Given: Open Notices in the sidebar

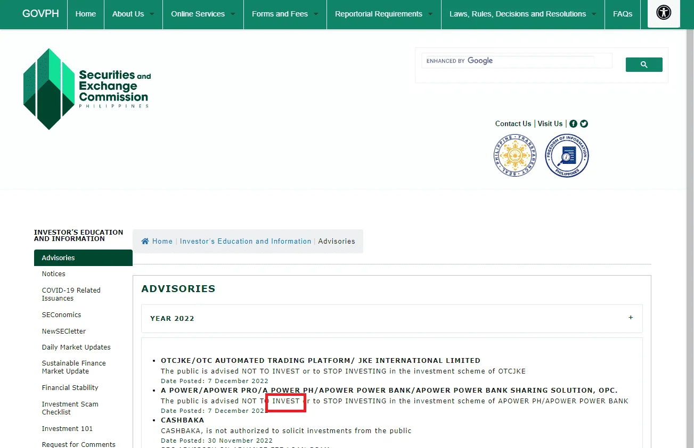Looking at the screenshot, I should click(54, 274).
